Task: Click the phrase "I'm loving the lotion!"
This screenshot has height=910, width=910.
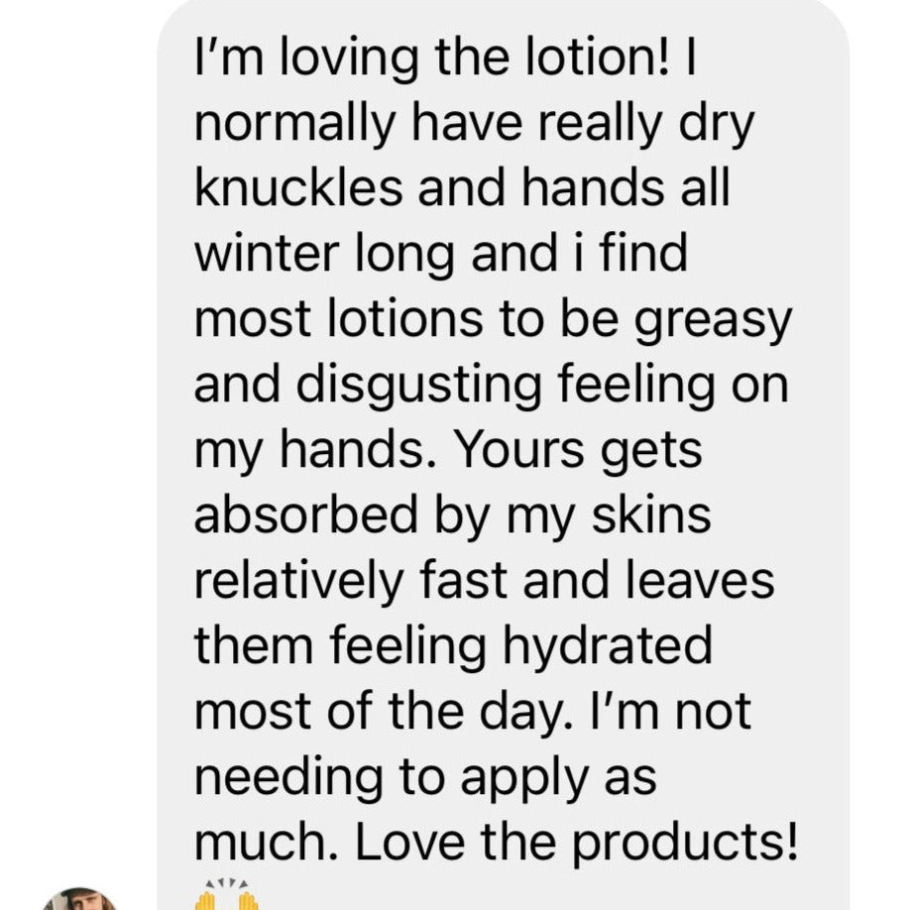Action: coord(430,58)
